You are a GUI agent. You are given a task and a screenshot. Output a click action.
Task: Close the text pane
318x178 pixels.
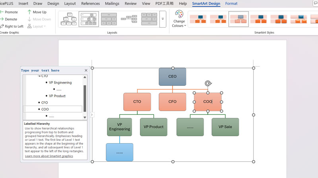[86, 70]
